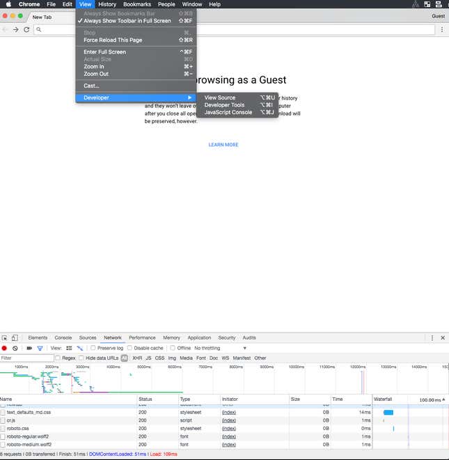449x460 pixels.
Task: Toggle the network filter funnel icon
Action: pyautogui.click(x=40, y=348)
